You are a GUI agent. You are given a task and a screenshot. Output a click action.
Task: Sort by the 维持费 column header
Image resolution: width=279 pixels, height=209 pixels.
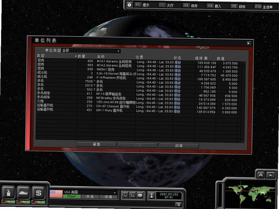(201, 58)
